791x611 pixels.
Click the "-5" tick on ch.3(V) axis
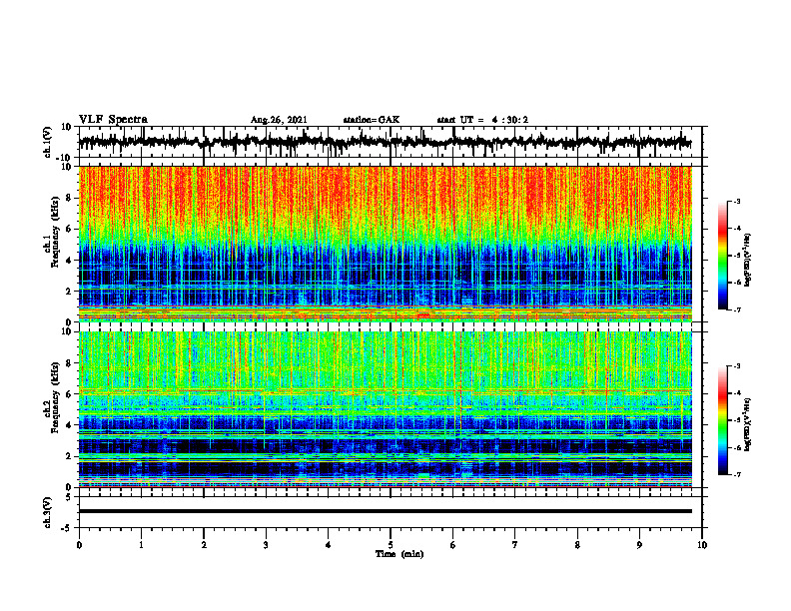click(x=67, y=528)
